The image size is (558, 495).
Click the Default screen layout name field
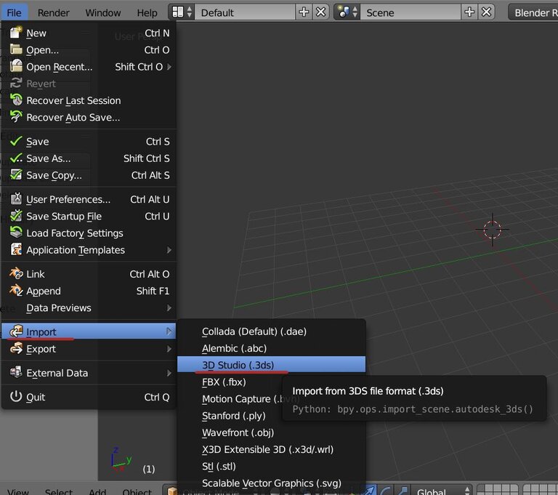[x=246, y=12]
